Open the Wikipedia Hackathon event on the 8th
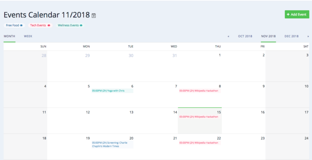This screenshot has width=312, height=160. click(x=200, y=91)
